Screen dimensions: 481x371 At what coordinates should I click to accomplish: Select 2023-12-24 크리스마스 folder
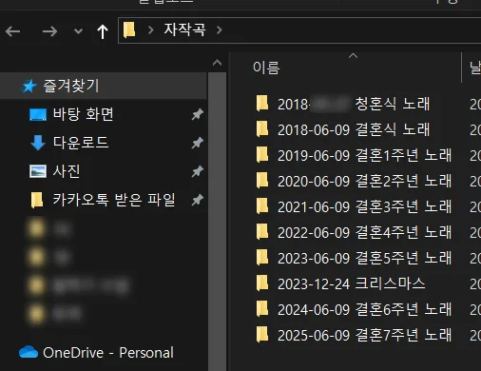(x=352, y=283)
